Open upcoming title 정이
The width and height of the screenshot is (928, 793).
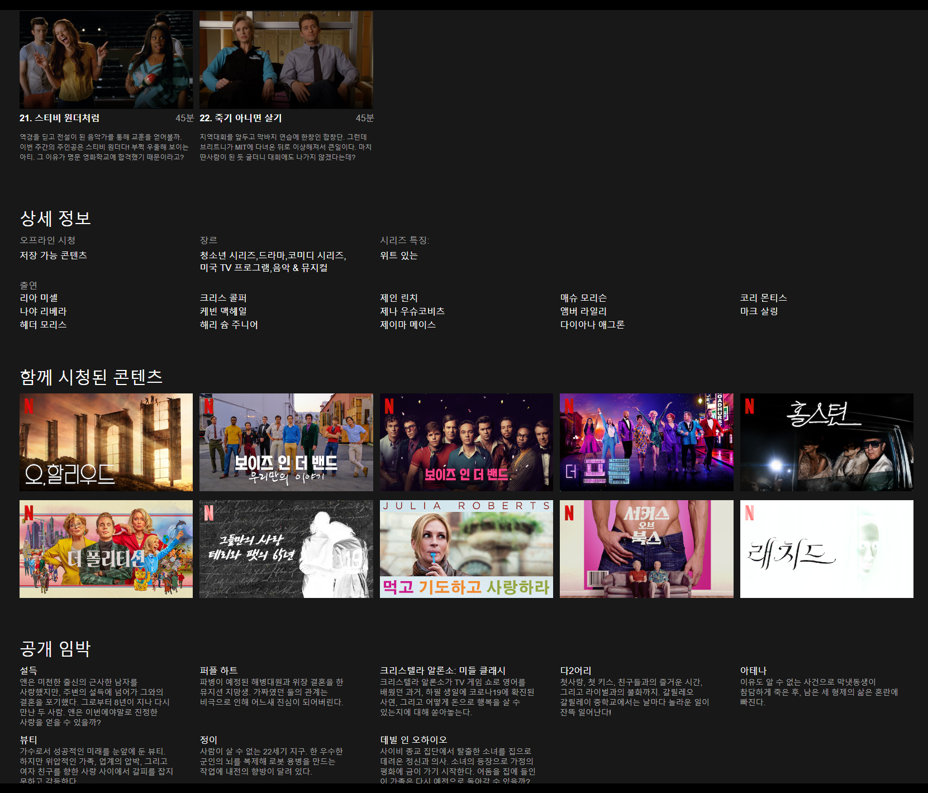pyautogui.click(x=209, y=740)
